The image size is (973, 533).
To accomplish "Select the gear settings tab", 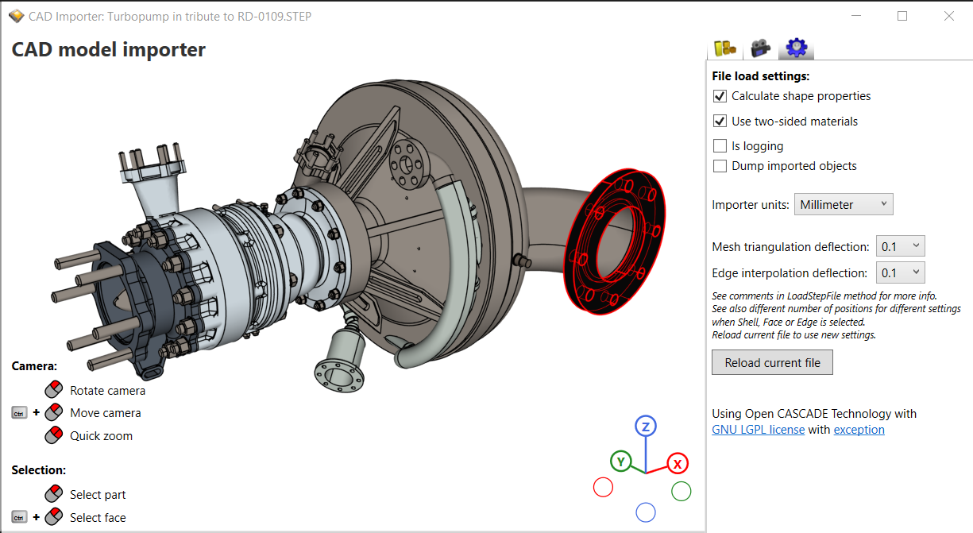I will pos(796,48).
